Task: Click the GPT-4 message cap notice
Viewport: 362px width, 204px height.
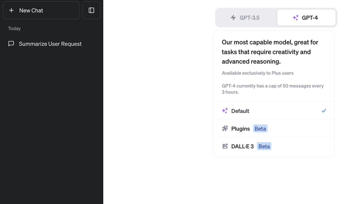Action: pyautogui.click(x=273, y=89)
